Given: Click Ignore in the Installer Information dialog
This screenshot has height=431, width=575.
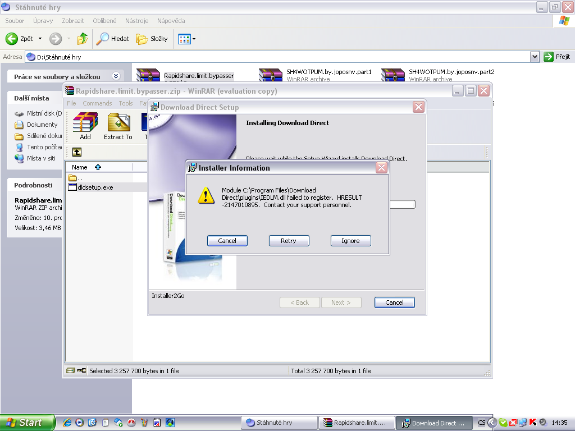Looking at the screenshot, I should click(350, 241).
